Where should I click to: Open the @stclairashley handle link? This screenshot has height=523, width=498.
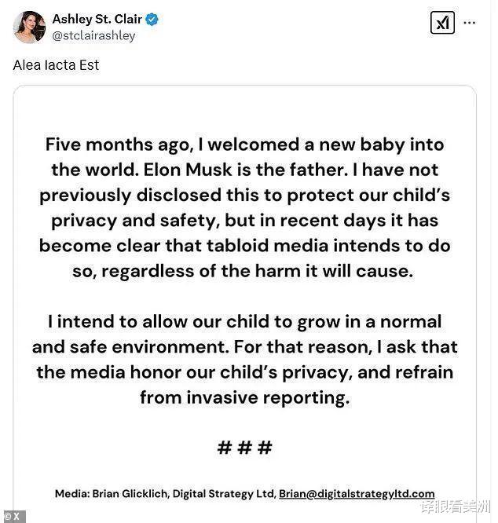93,35
